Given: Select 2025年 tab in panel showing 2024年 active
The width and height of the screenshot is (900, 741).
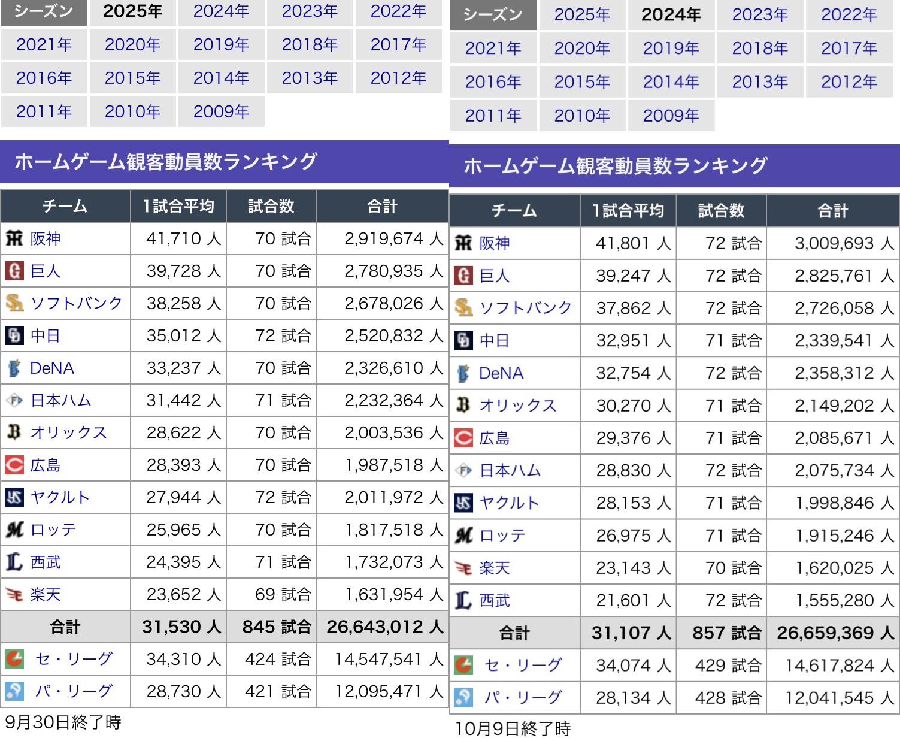Looking at the screenshot, I should coord(581,15).
